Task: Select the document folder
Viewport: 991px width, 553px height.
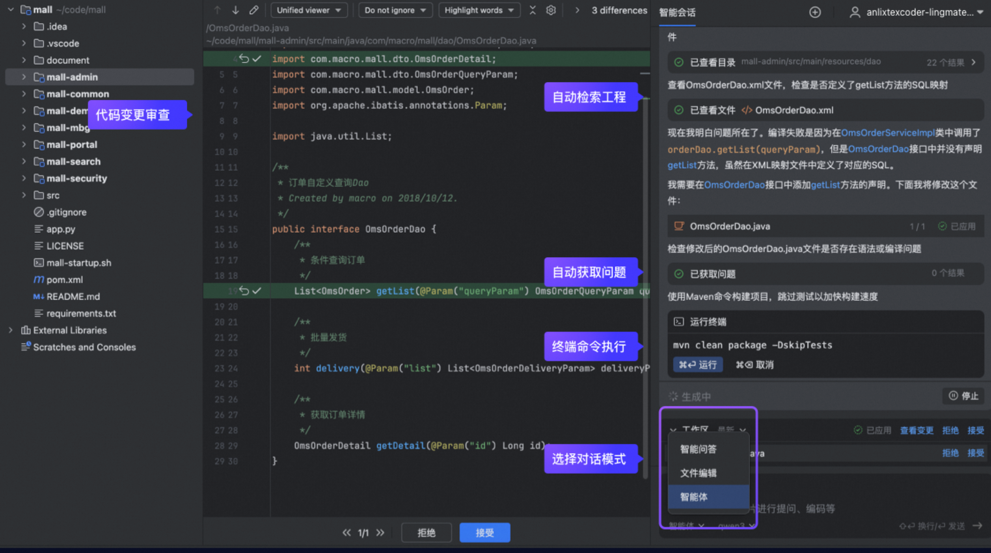Action: click(68, 60)
